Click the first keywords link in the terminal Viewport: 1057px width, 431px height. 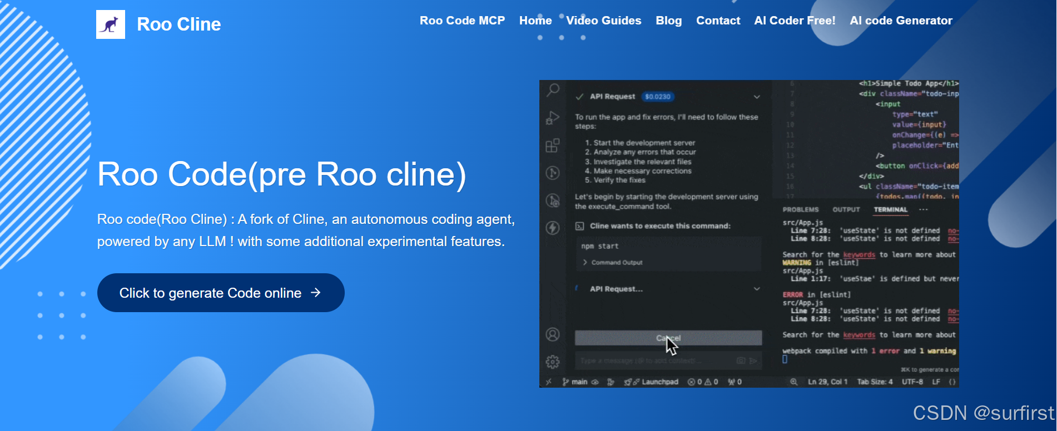coord(859,255)
